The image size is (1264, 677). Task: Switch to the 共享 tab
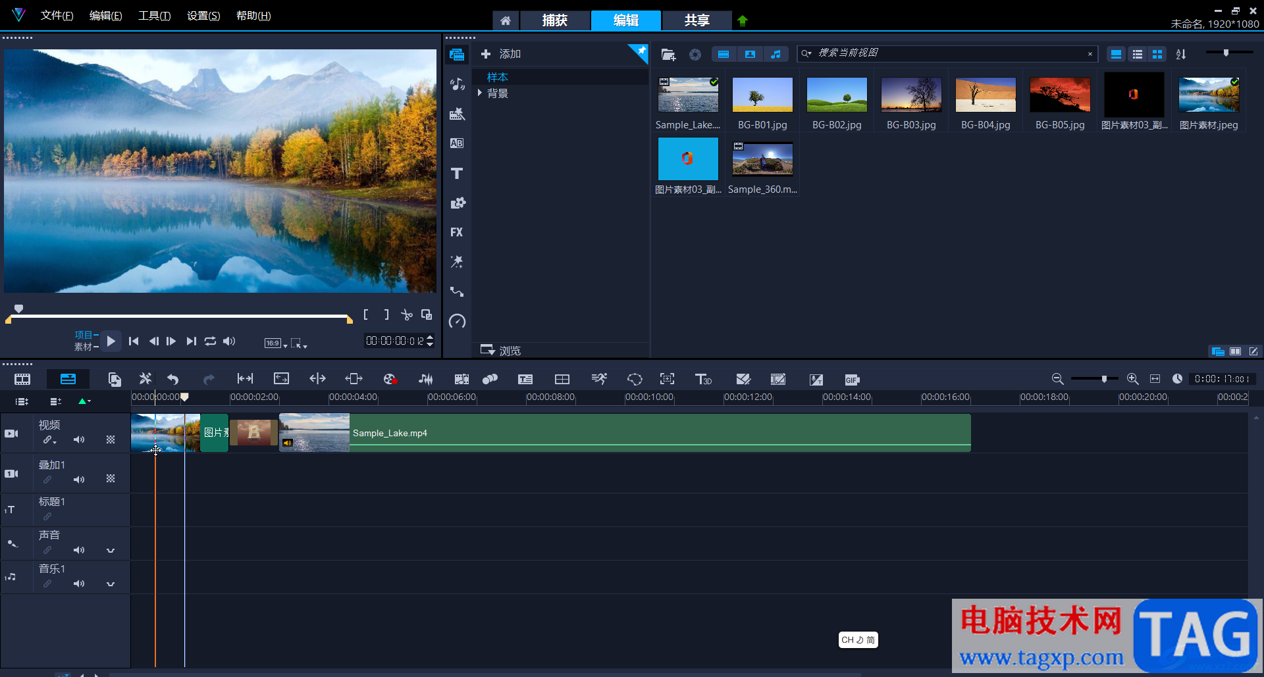pos(697,20)
